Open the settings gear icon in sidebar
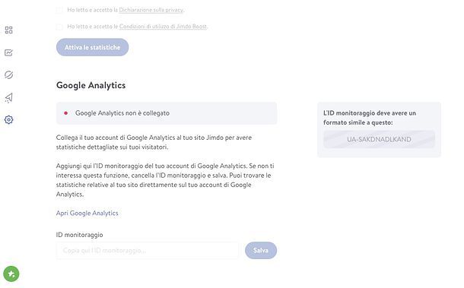464x288 pixels. (8, 120)
